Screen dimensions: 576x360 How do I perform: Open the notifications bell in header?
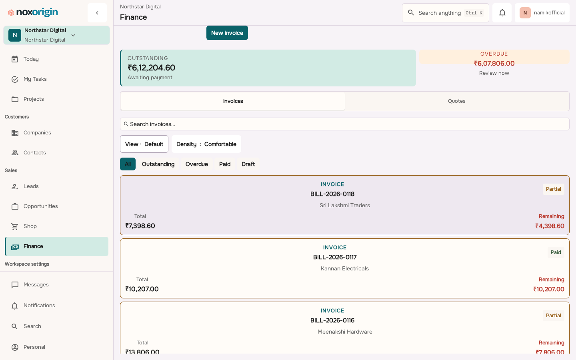502,13
